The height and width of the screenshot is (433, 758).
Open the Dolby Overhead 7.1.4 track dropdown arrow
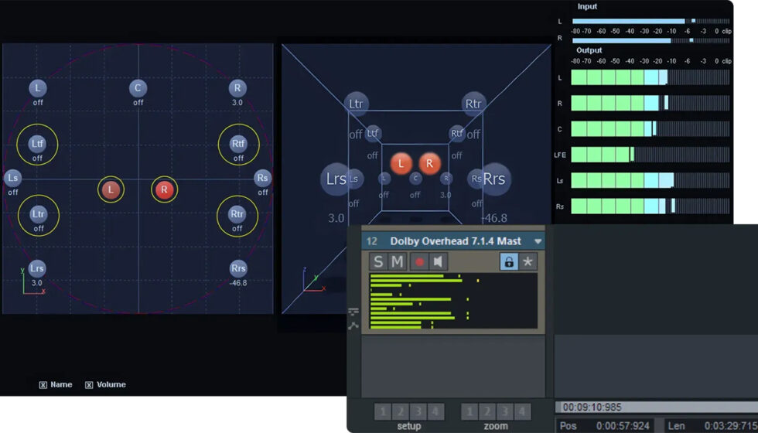(x=538, y=242)
